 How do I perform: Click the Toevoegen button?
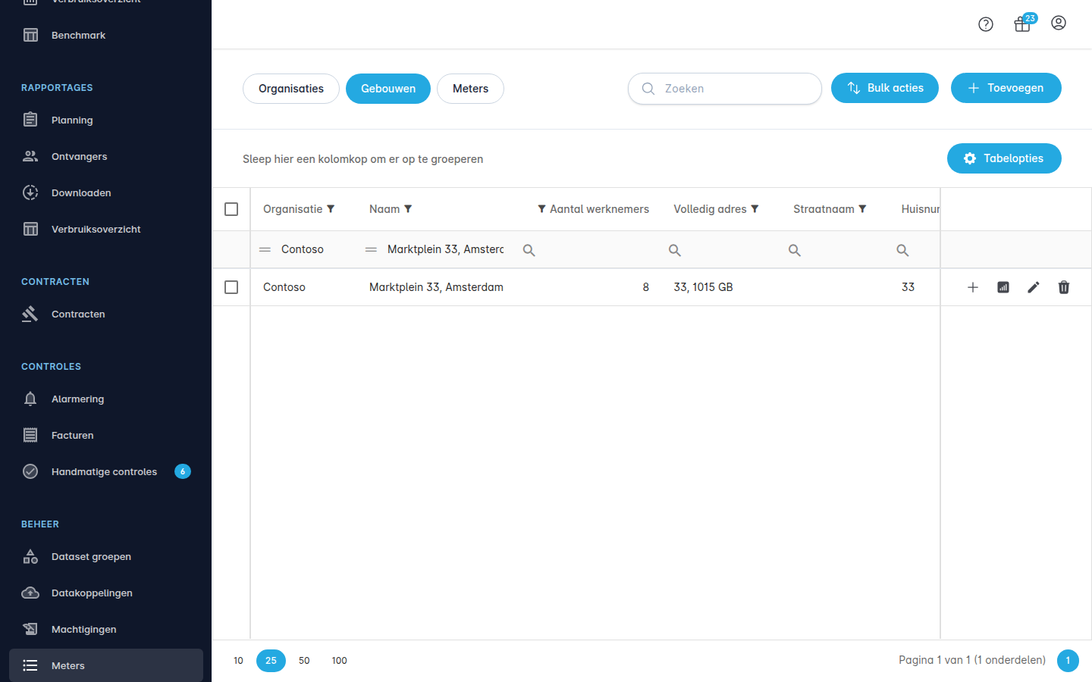1006,88
